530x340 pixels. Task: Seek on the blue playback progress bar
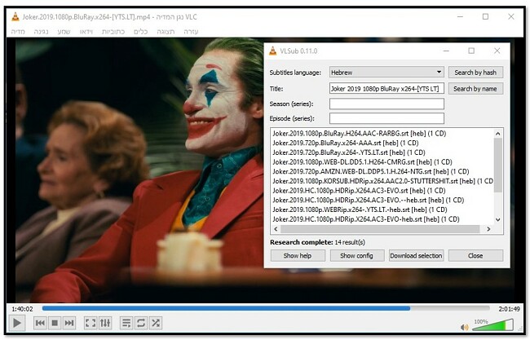coord(266,308)
